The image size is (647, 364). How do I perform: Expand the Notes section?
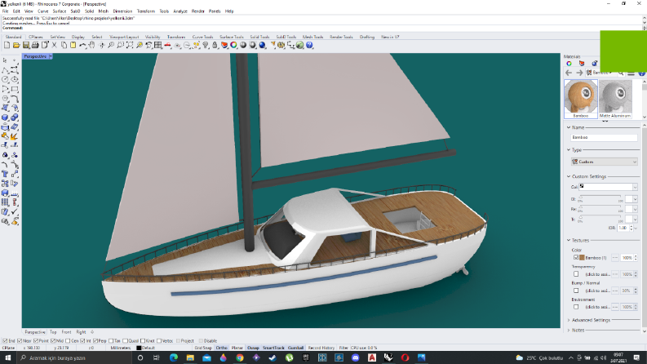[x=569, y=331]
